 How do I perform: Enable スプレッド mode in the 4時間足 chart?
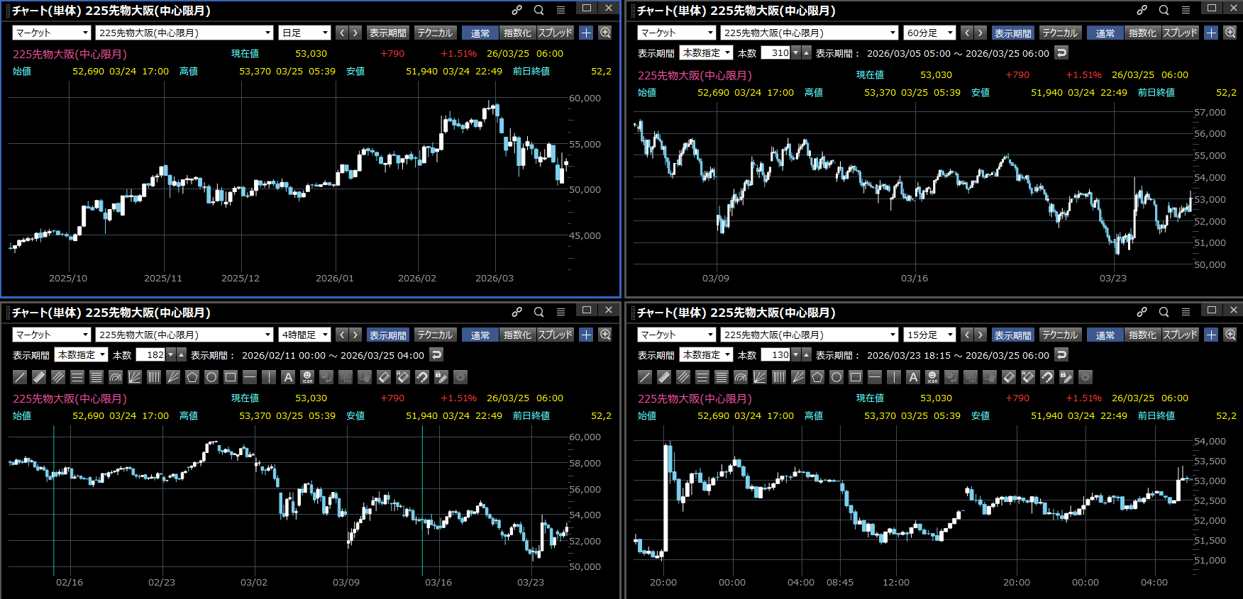555,335
